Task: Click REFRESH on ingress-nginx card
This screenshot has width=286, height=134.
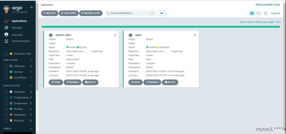Action: [x=73, y=82]
